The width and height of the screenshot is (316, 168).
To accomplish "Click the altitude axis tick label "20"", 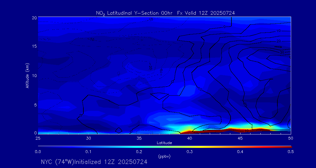I will click(x=34, y=18).
